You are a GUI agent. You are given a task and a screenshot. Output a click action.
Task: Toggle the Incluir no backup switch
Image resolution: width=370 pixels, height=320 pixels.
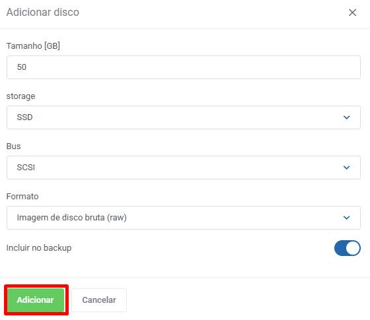(347, 248)
